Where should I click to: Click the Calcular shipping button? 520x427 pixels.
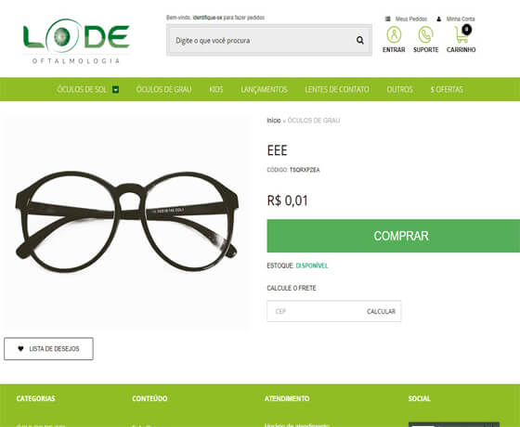(x=381, y=311)
